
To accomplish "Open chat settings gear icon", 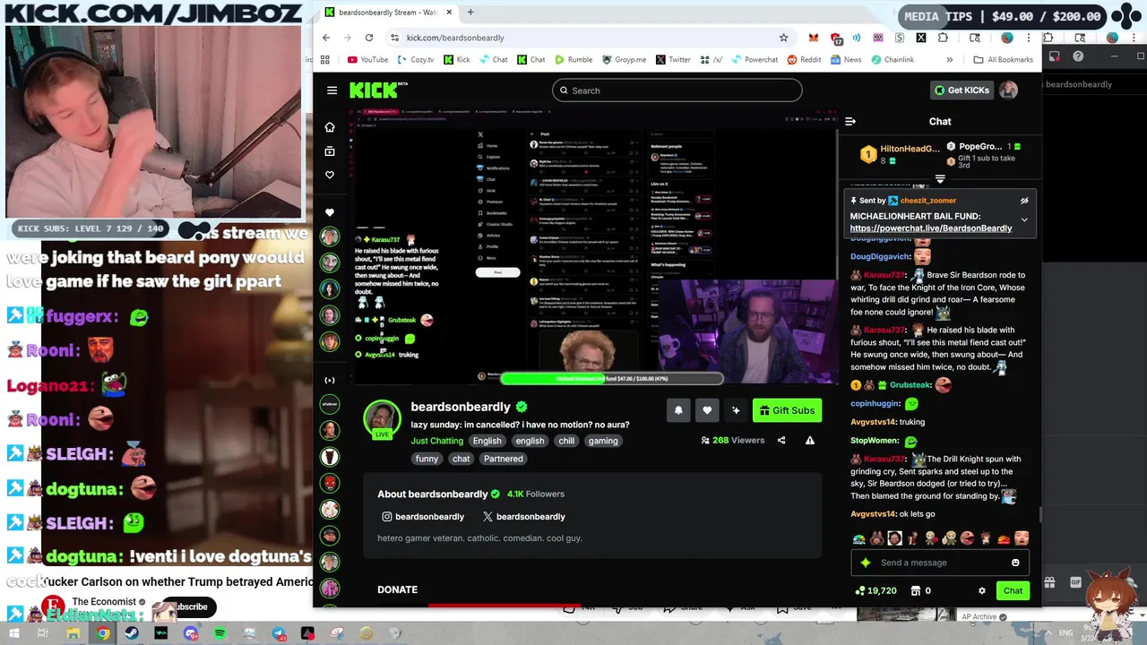I will 982,590.
